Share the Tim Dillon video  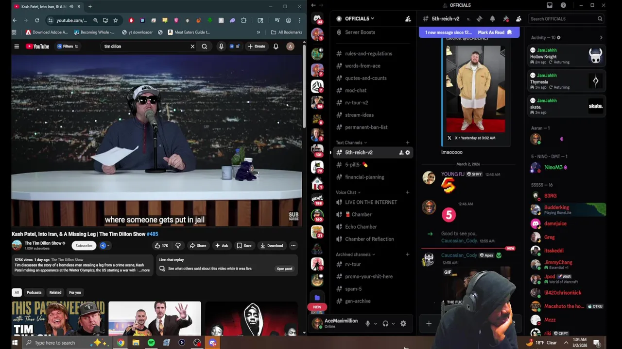click(198, 246)
